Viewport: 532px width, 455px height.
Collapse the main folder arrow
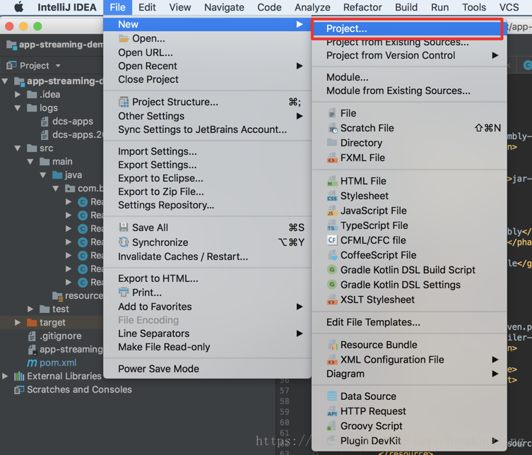coord(30,162)
